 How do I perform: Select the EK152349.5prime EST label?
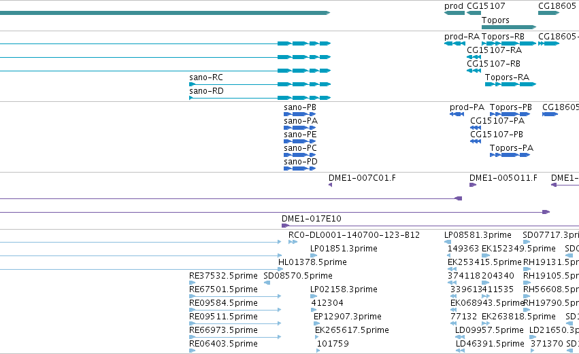tap(518, 249)
